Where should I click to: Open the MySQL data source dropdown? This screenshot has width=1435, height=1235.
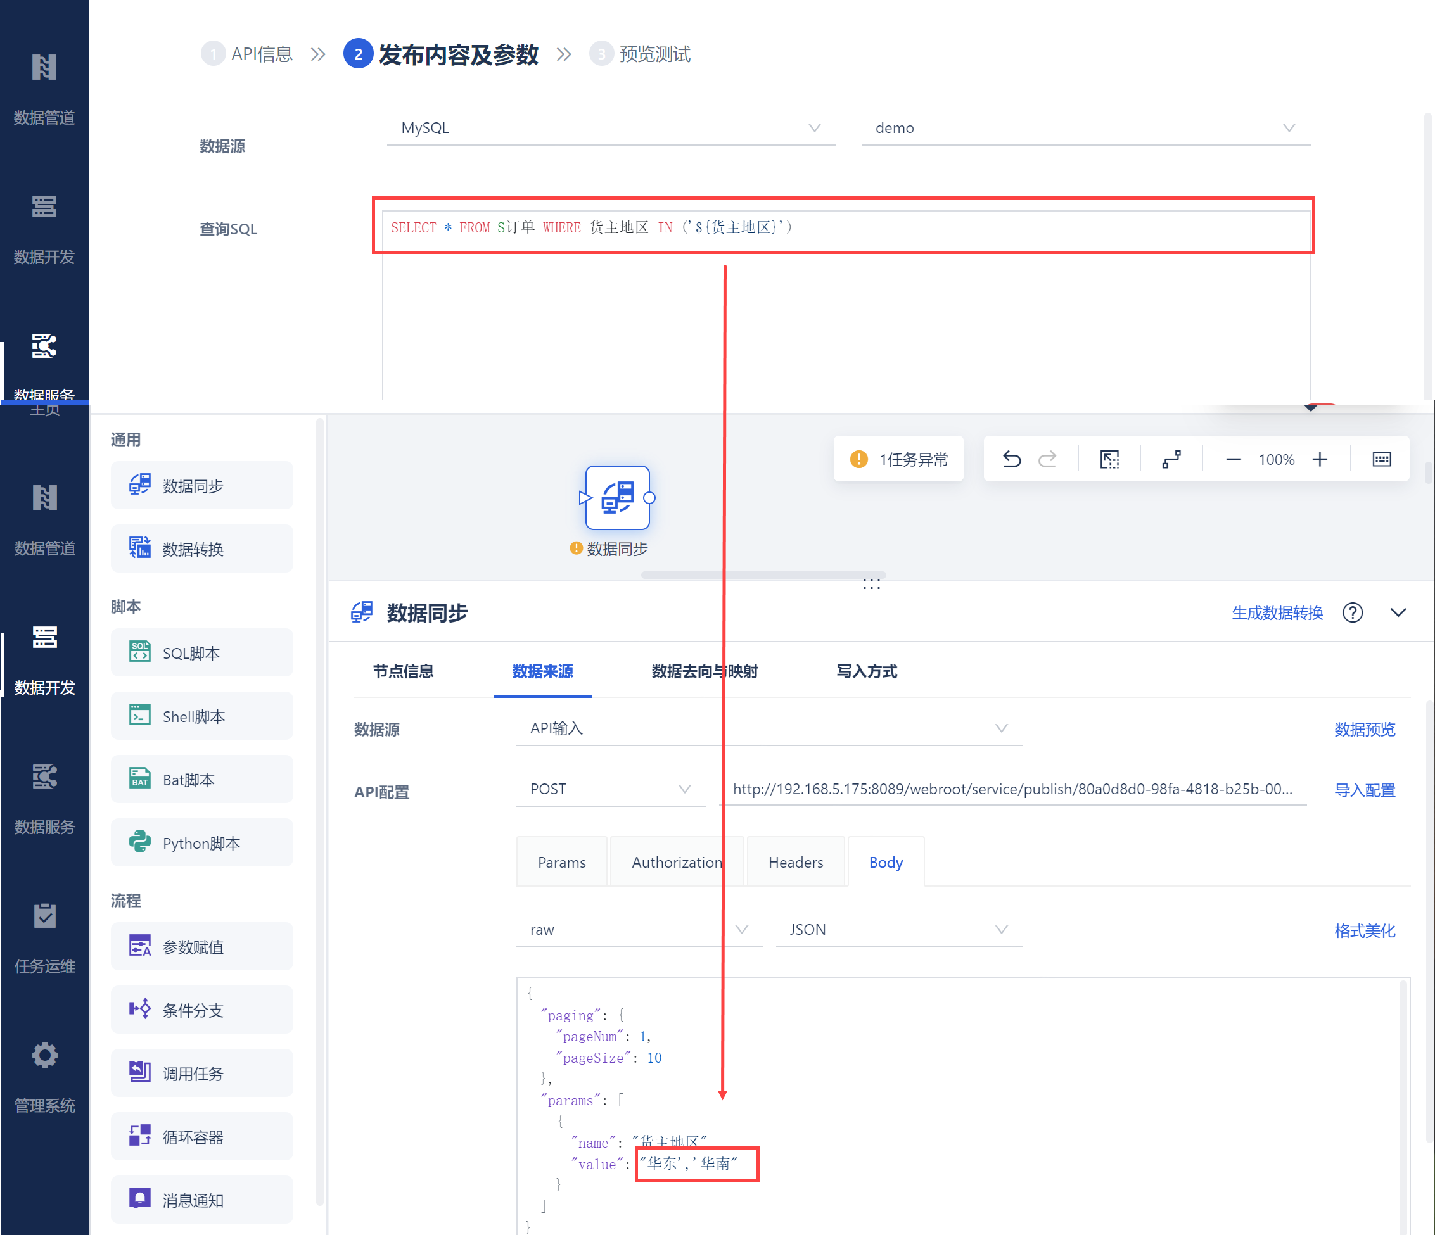611,128
